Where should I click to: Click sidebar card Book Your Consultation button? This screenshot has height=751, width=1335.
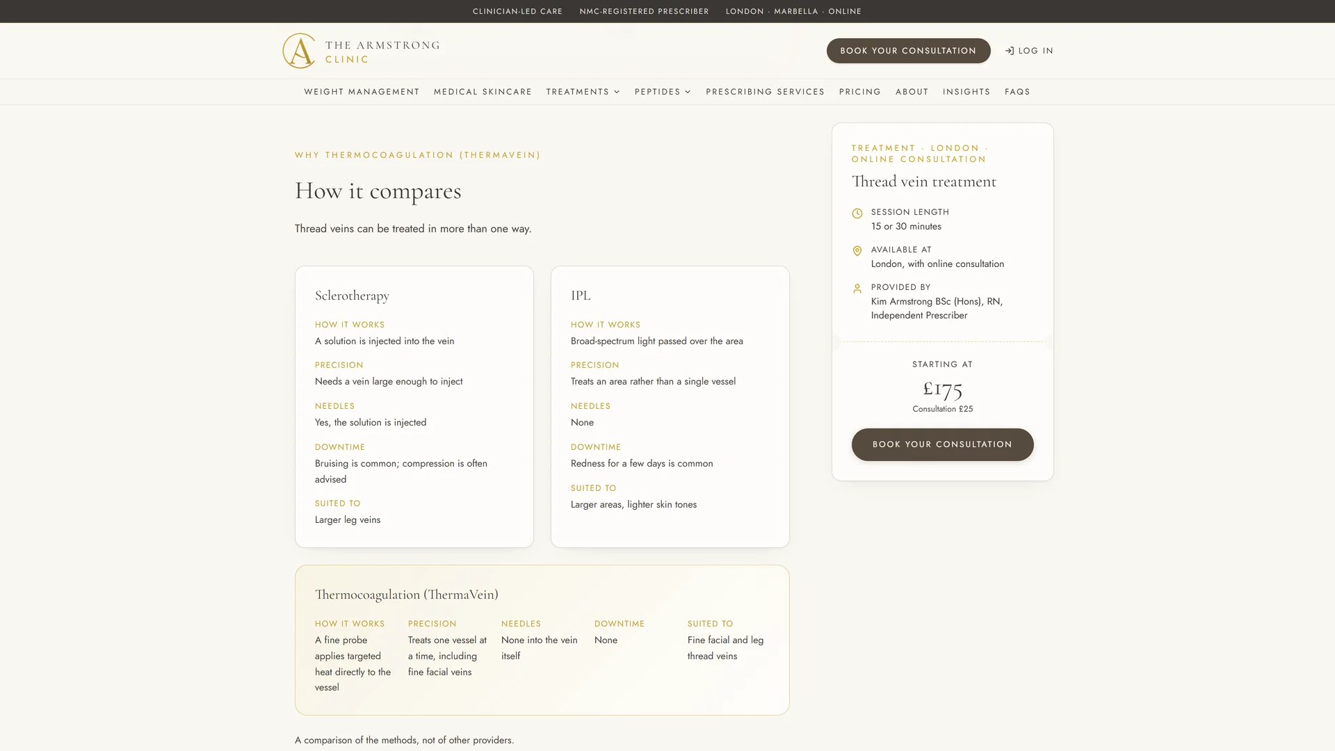click(x=942, y=444)
